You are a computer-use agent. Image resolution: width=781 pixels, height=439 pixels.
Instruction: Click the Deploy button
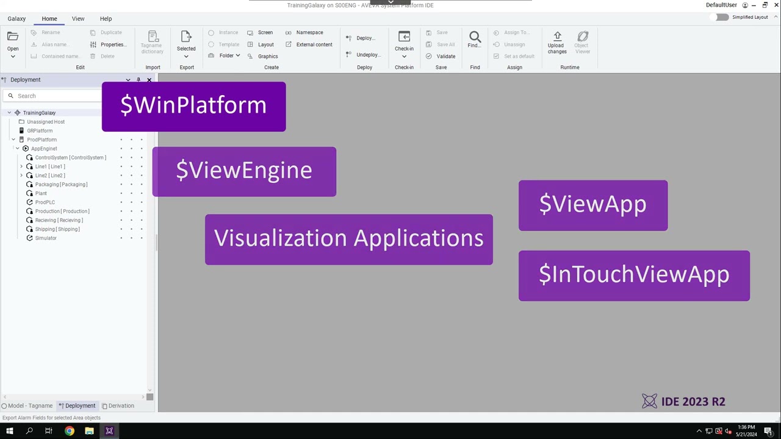pyautogui.click(x=361, y=38)
